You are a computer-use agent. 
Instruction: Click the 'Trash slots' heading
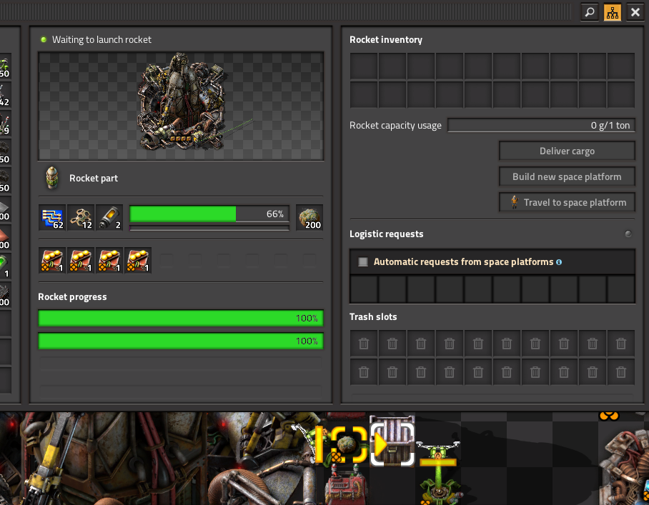pyautogui.click(x=373, y=317)
